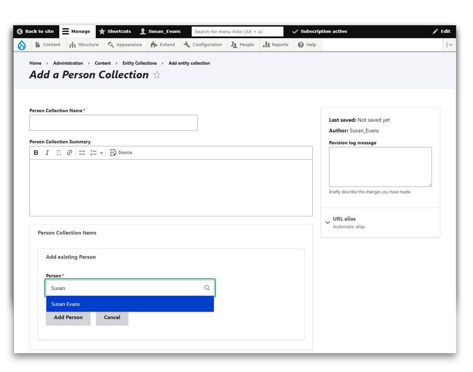The height and width of the screenshot is (372, 473).
Task: Insert a bulleted list in the summary
Action: click(82, 153)
